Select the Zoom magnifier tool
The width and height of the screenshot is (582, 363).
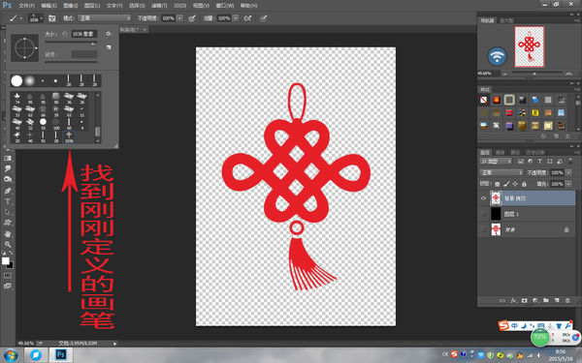[8, 245]
